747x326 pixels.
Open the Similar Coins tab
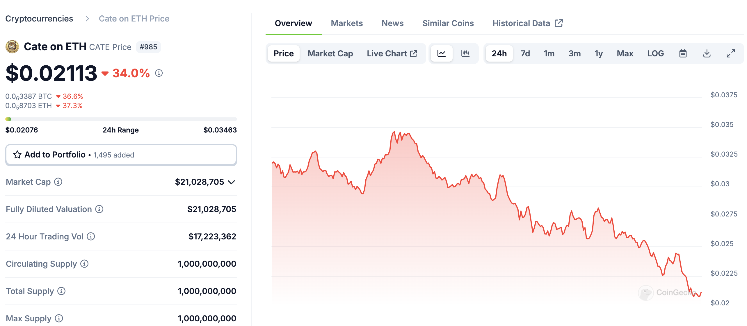[448, 23]
